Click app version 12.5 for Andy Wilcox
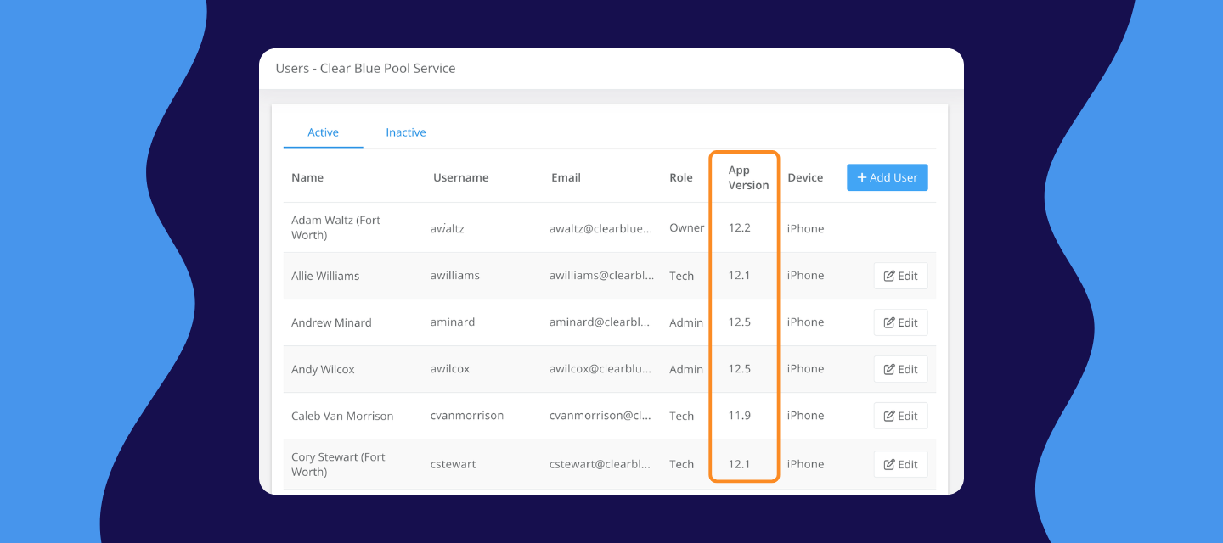 740,369
